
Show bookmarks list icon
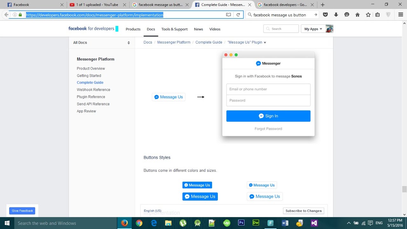point(377,15)
